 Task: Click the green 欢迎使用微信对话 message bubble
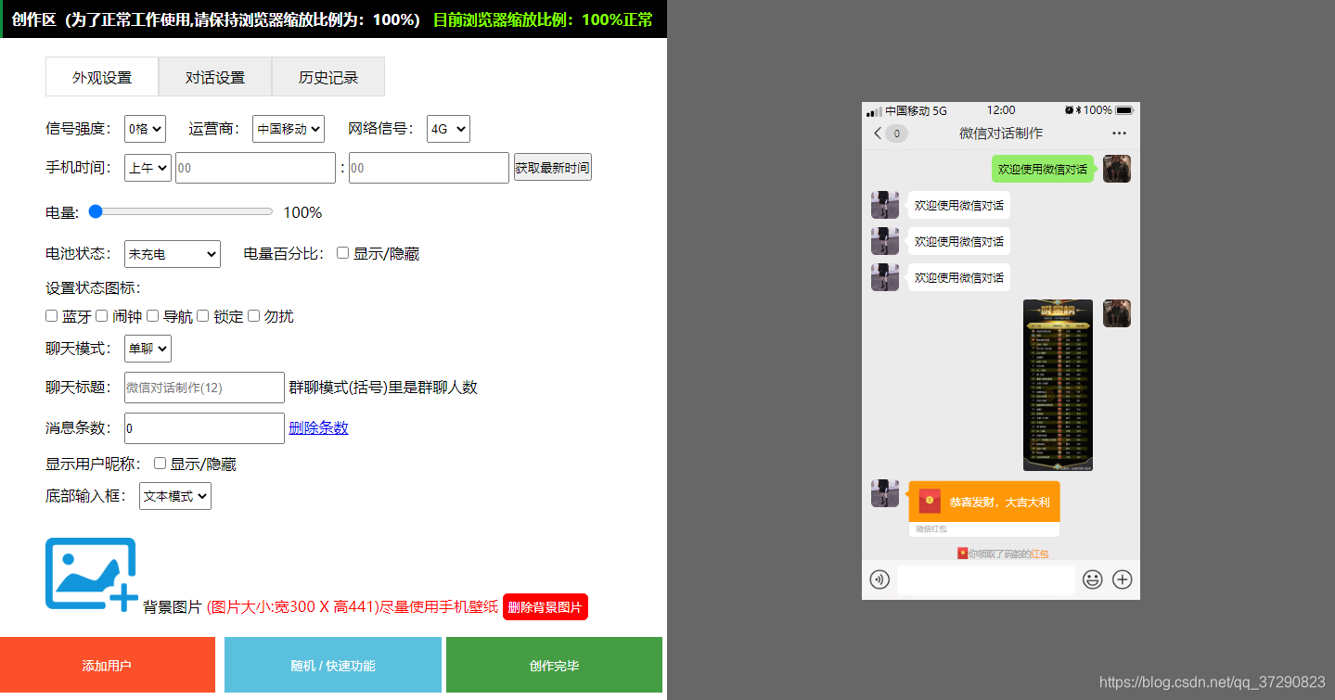pos(1044,169)
